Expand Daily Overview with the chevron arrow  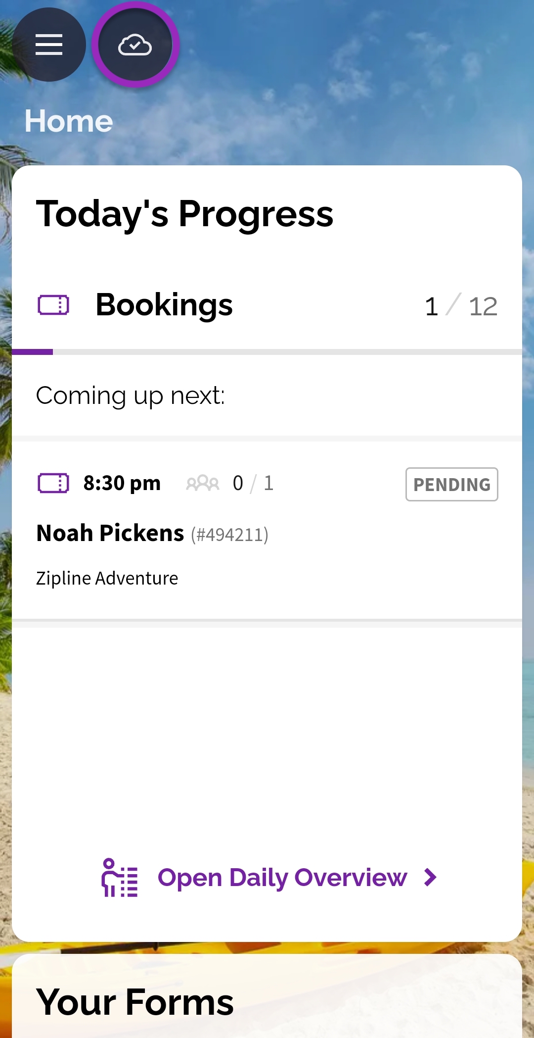tap(431, 878)
